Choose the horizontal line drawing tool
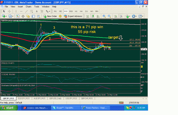 pos(21,11)
